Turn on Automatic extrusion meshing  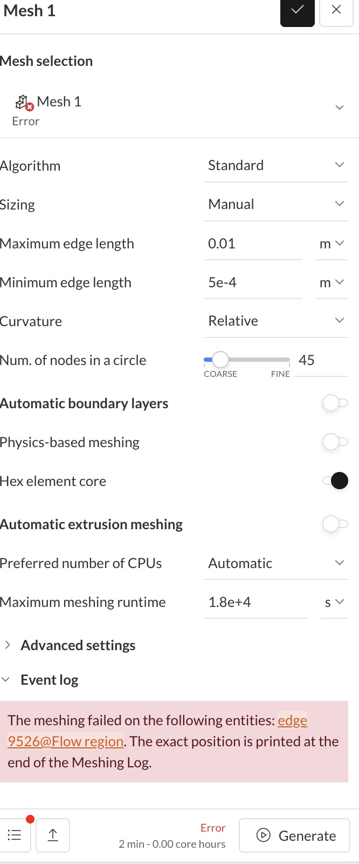coord(335,524)
